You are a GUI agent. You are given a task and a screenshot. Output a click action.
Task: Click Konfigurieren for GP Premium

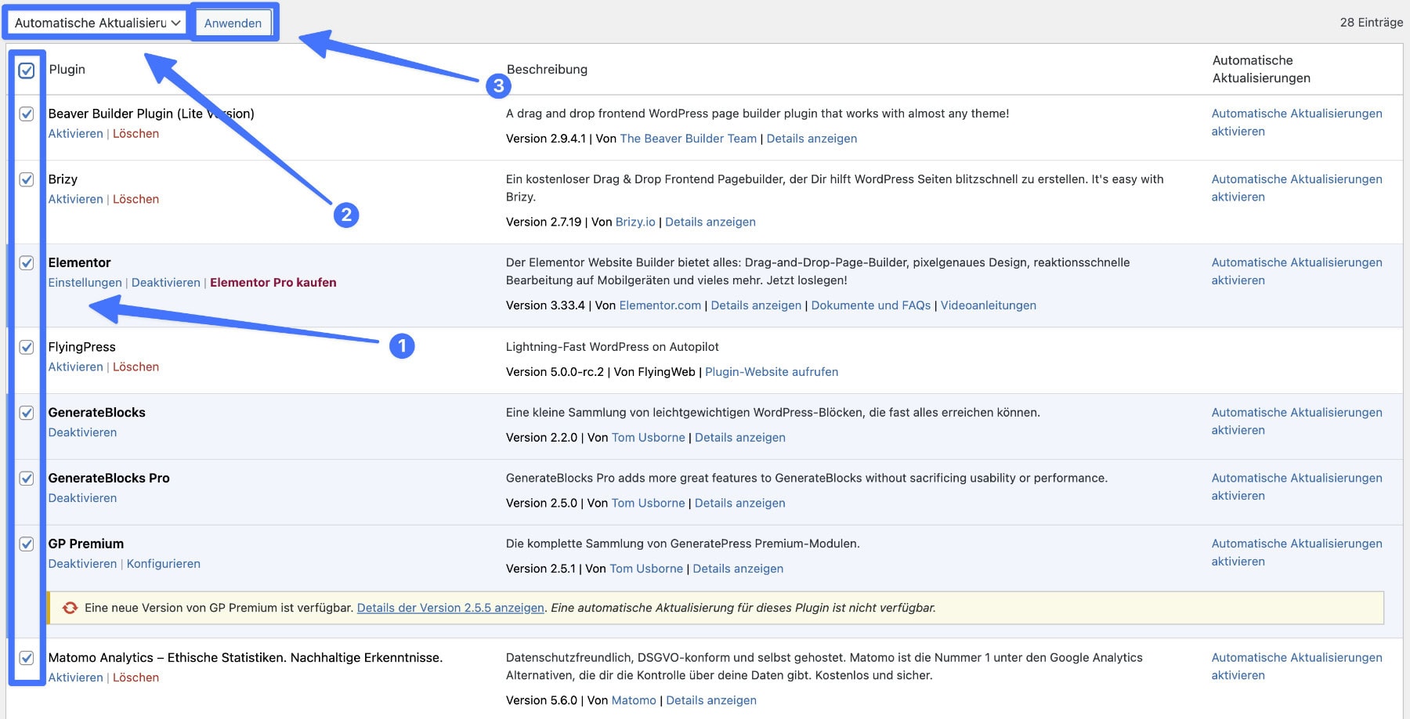[x=163, y=563]
